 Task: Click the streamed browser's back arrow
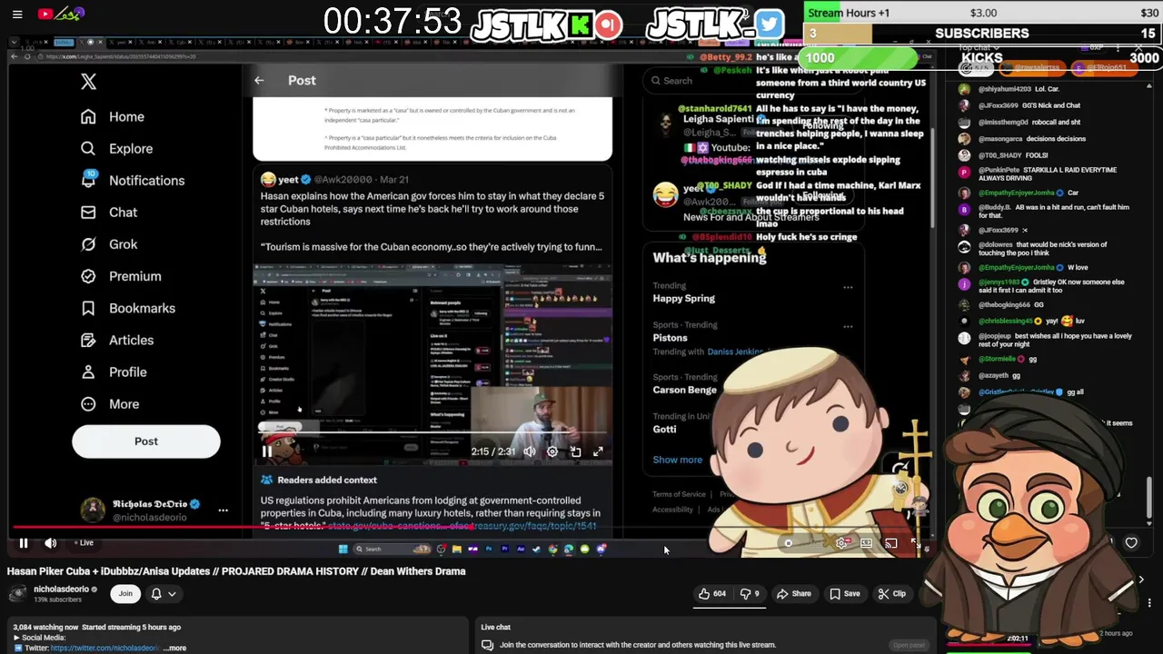click(x=15, y=56)
